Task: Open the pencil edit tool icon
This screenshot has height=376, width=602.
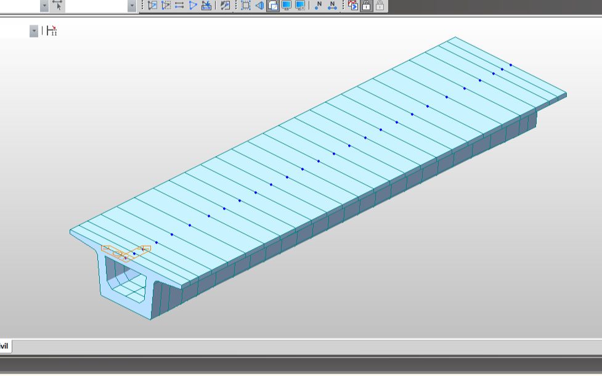Action: click(226, 6)
